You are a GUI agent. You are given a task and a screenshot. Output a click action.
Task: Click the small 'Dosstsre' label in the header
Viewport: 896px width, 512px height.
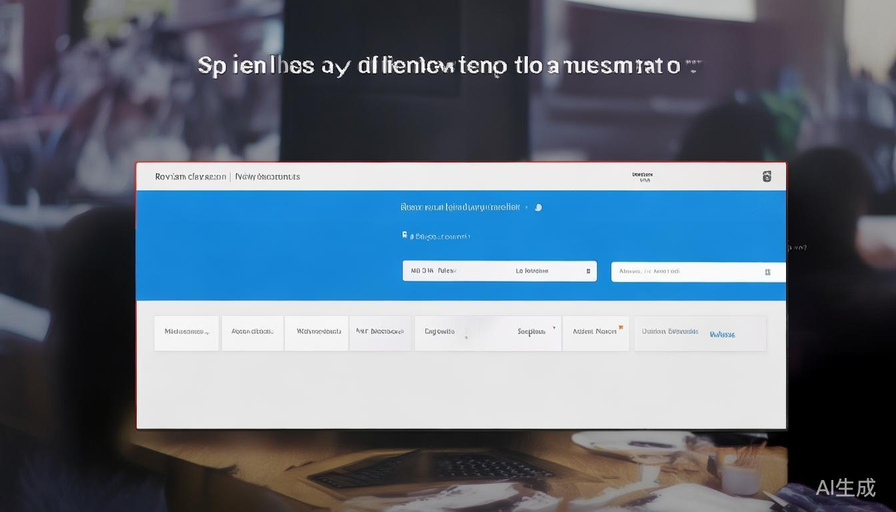coord(643,176)
